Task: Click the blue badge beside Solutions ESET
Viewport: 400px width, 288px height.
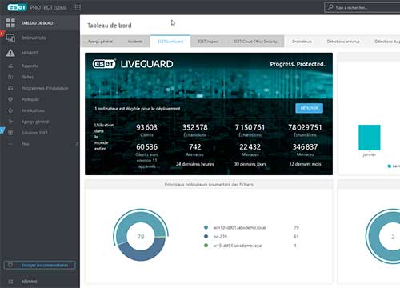Action: coord(2,130)
